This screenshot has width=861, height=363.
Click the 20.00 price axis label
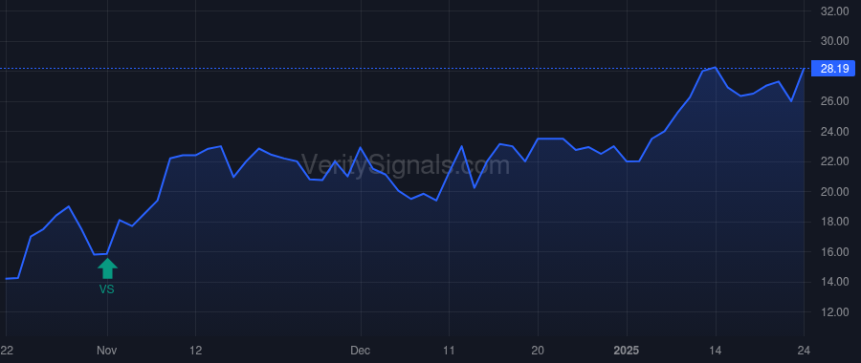[x=834, y=192]
